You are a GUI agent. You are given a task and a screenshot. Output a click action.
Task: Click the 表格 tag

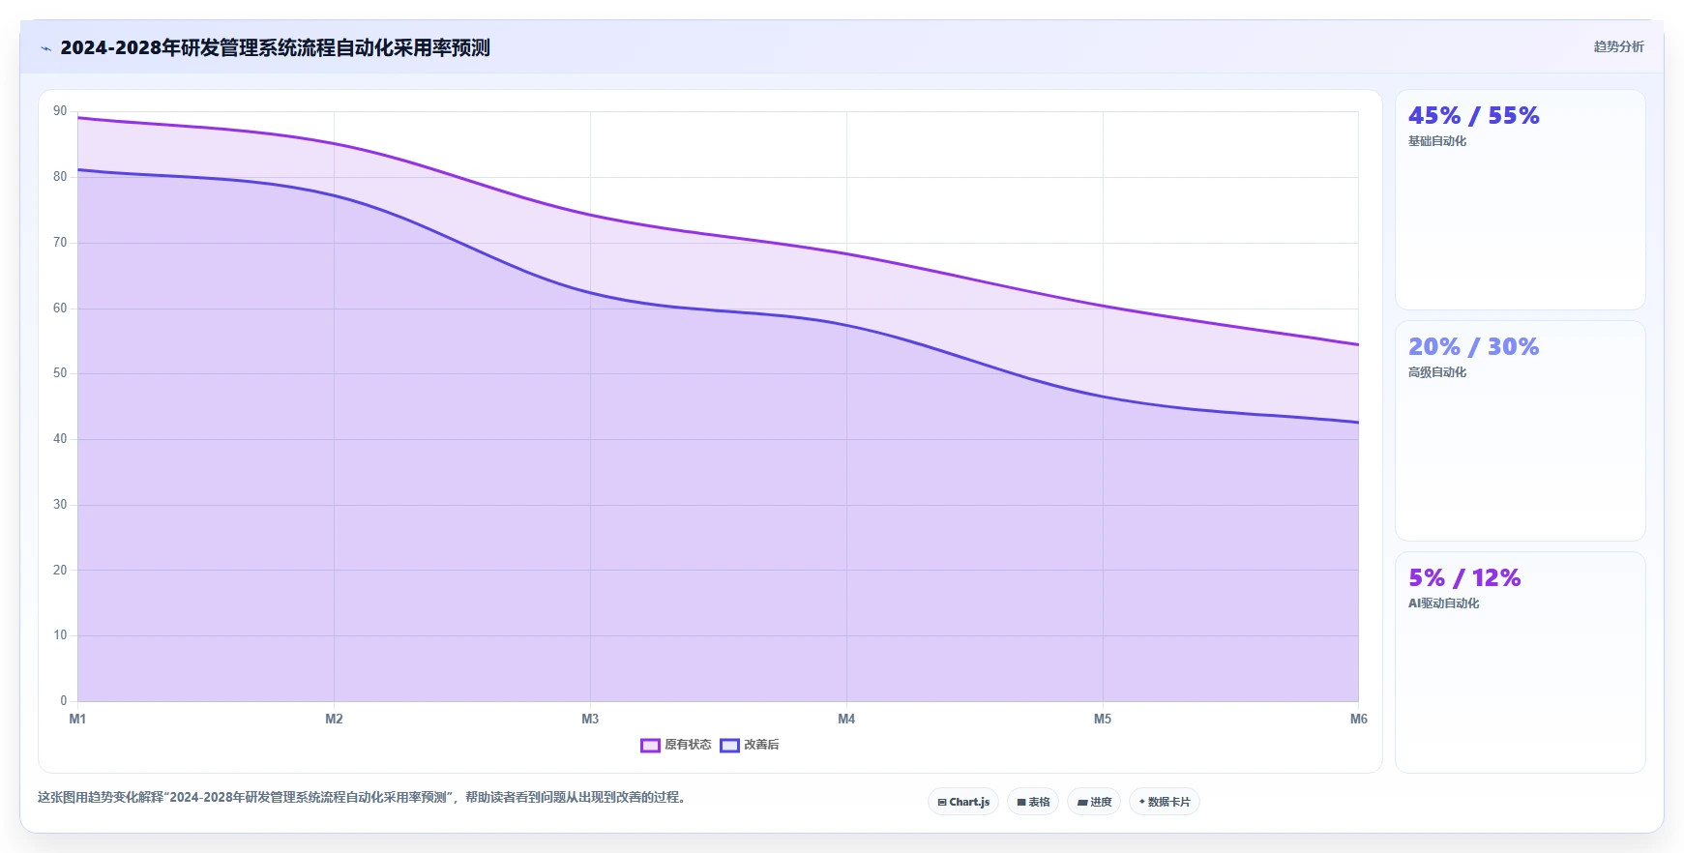(x=1033, y=802)
